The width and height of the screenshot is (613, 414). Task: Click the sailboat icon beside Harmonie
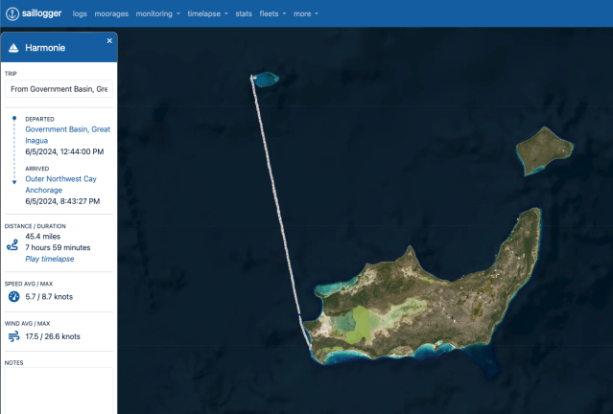point(13,47)
